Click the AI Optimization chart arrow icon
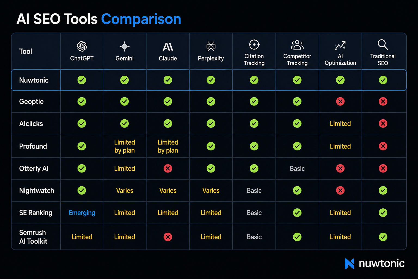 pos(340,45)
